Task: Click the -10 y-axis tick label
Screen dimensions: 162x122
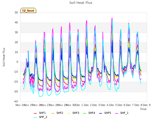Action: tap(16, 72)
